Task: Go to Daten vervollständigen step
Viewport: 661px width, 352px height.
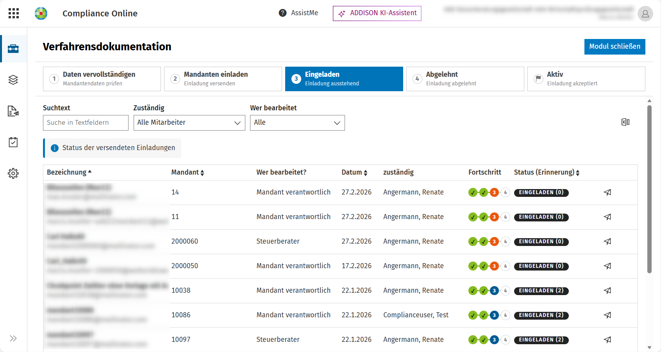Action: pos(102,79)
